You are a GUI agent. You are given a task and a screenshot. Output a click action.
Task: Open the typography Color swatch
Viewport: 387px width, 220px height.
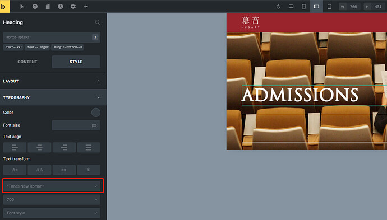click(96, 113)
